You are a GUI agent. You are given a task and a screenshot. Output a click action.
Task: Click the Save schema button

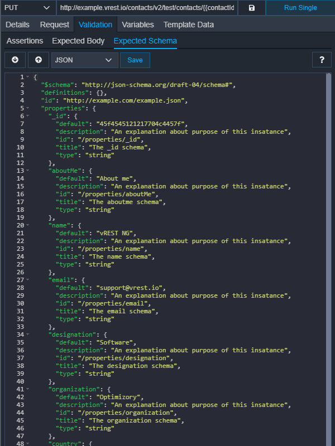135,60
